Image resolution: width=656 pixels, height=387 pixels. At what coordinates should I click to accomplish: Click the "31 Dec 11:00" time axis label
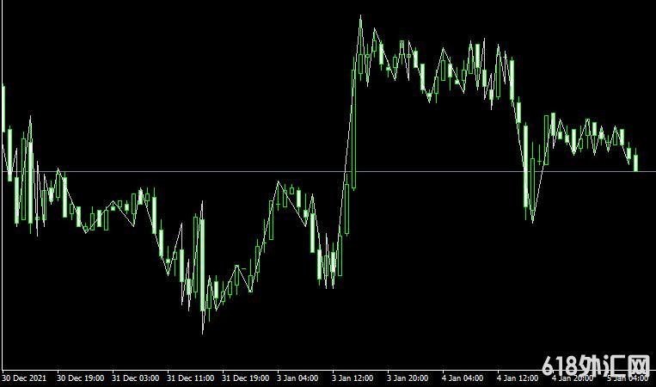point(190,378)
